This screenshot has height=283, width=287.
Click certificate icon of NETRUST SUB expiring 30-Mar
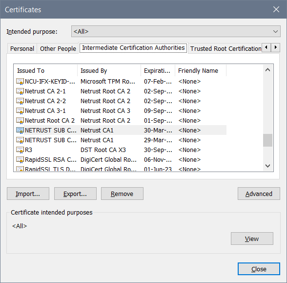pos(20,131)
